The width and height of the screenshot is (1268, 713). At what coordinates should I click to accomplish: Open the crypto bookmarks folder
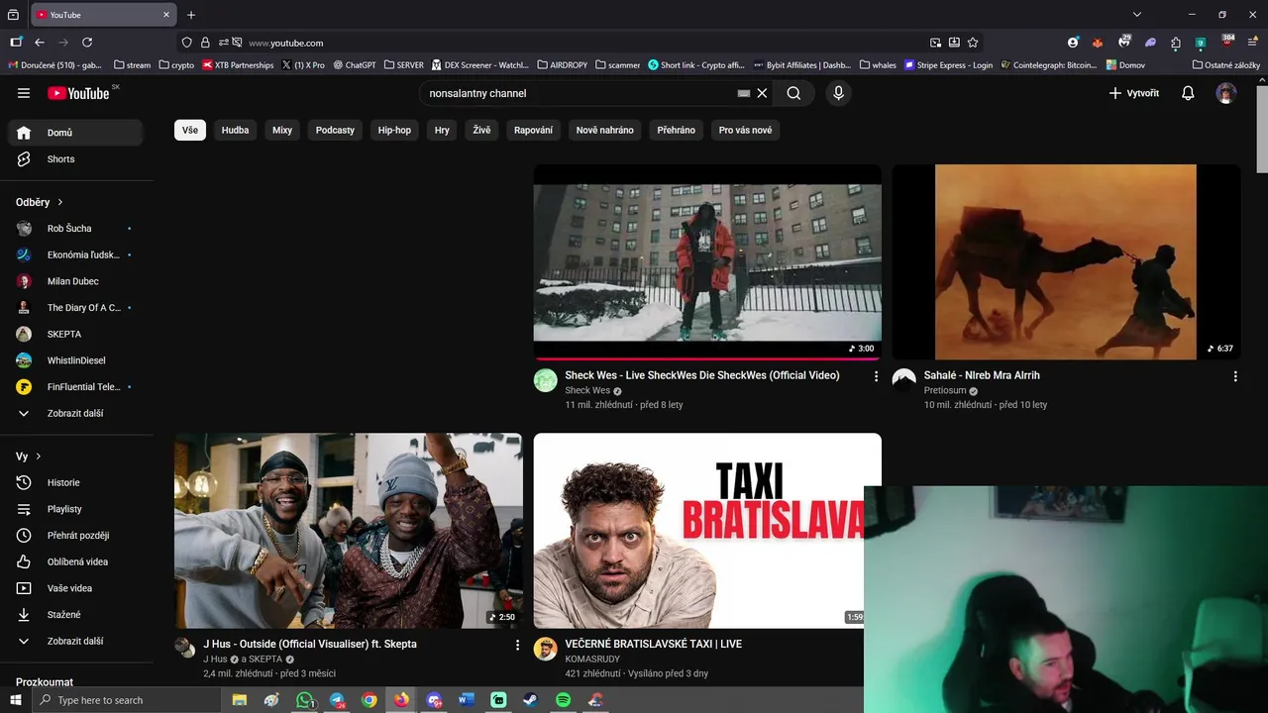(176, 65)
